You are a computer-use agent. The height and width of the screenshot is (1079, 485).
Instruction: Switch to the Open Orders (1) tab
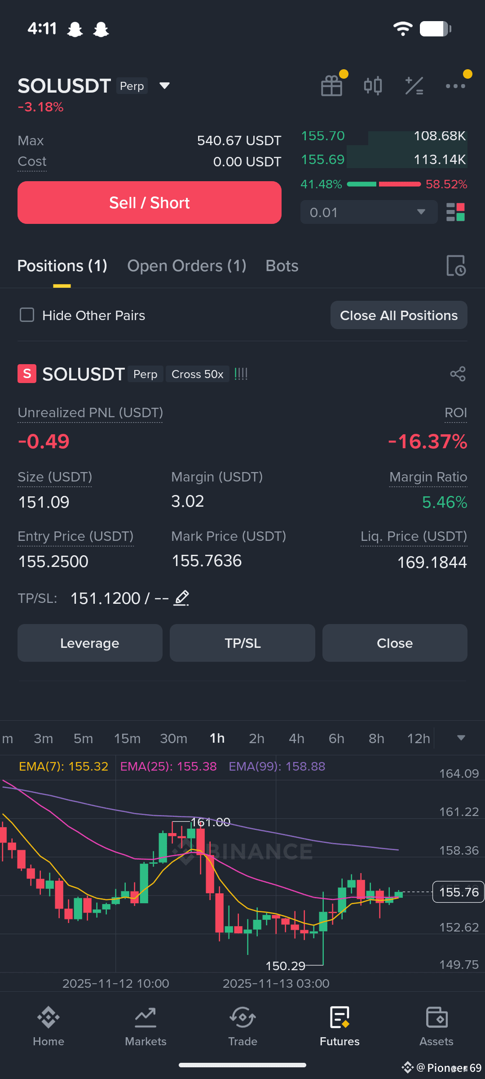tap(187, 266)
